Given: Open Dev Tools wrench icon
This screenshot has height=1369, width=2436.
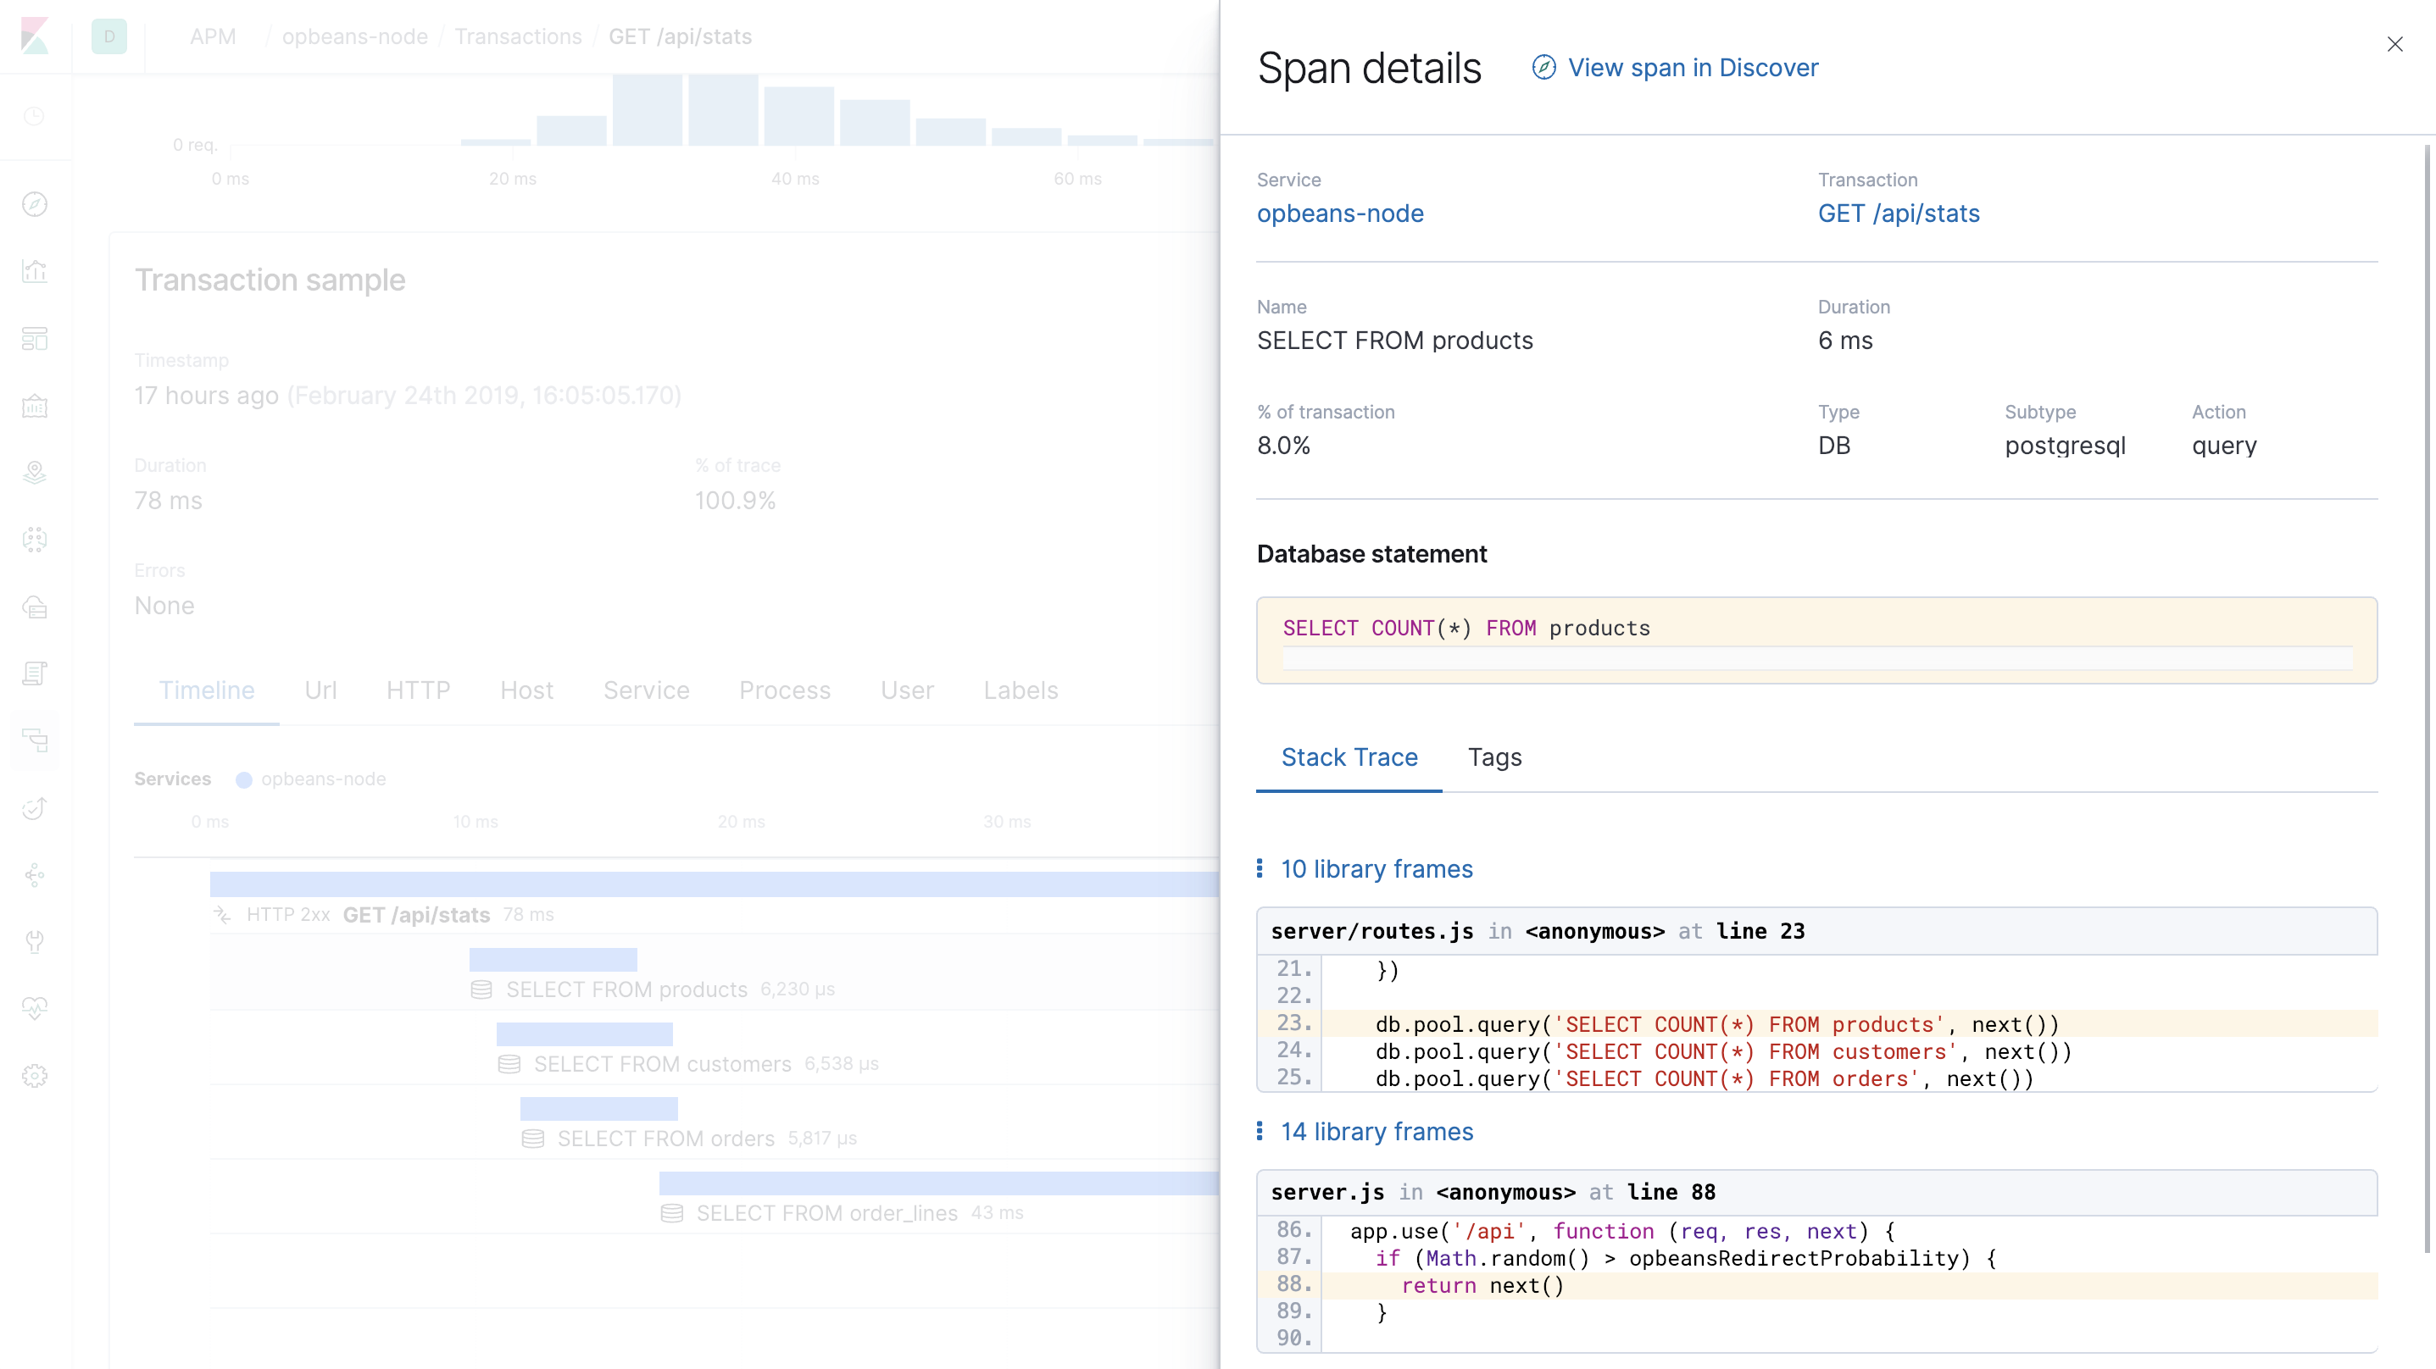Looking at the screenshot, I should [35, 942].
